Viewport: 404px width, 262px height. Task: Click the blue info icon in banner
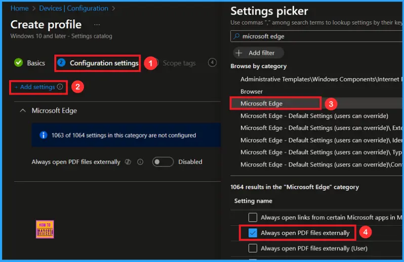pyautogui.click(x=44, y=135)
